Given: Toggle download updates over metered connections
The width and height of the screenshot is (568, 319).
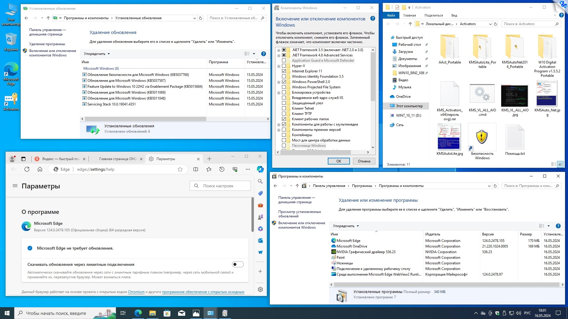Looking at the screenshot, I should pos(238,264).
